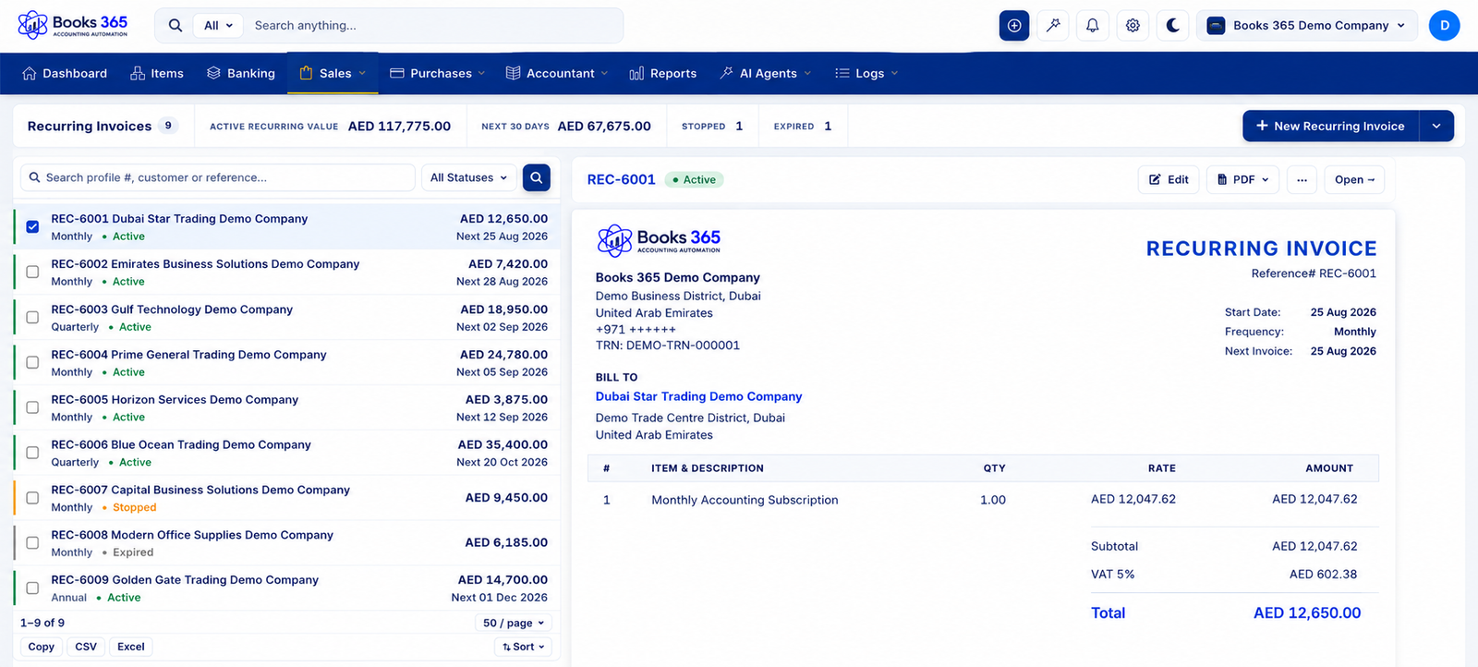Click the Books 365 logo on invoice
The height and width of the screenshot is (667, 1478).
click(659, 241)
